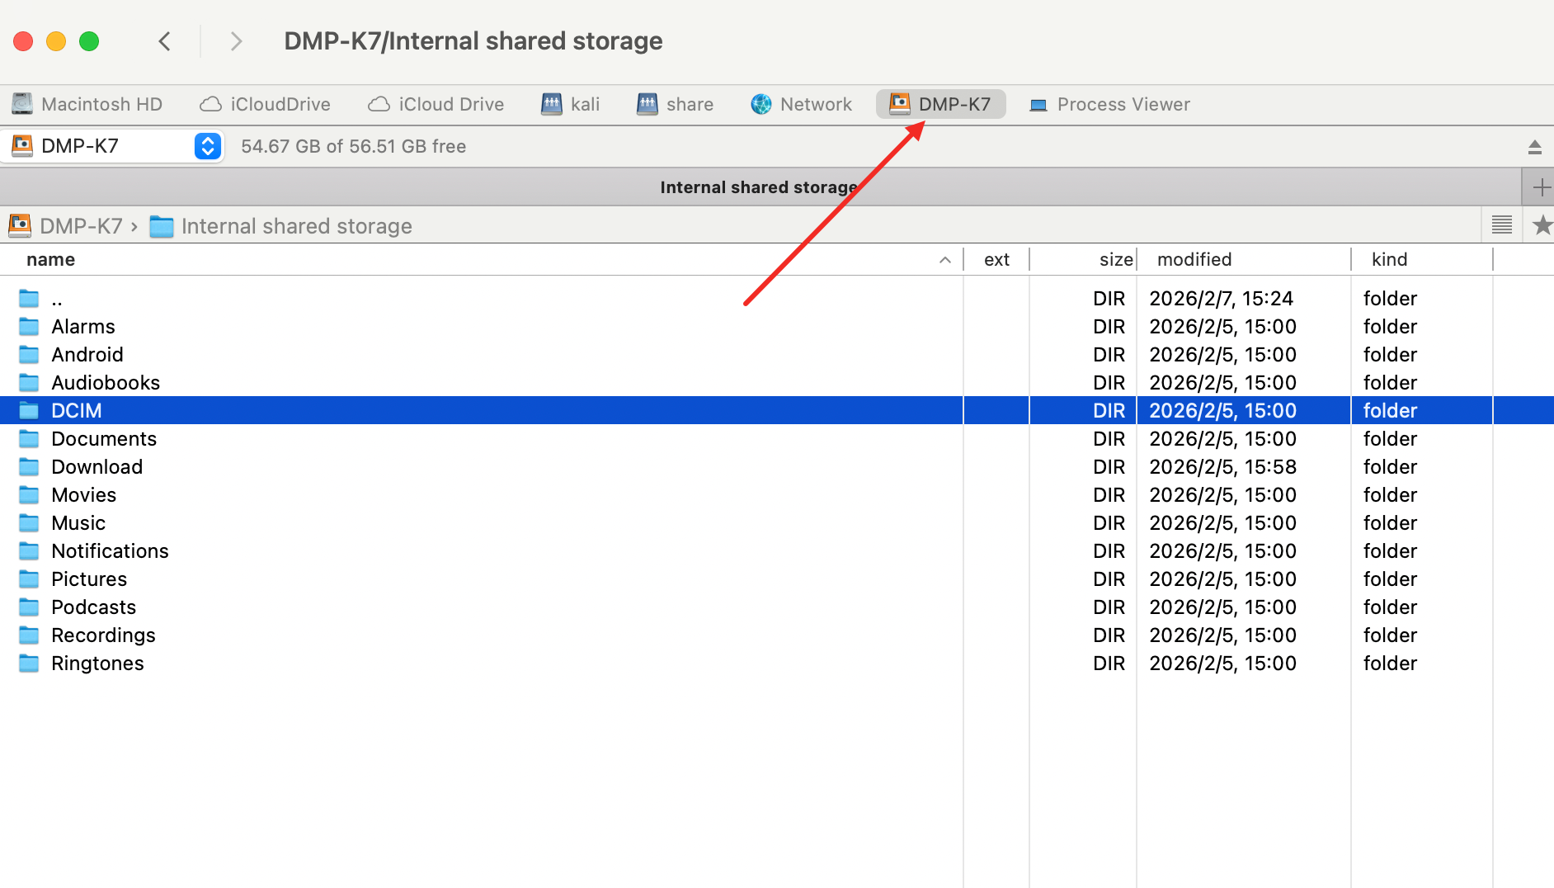Click the Movies folder icon
This screenshot has height=888, width=1554.
30,495
